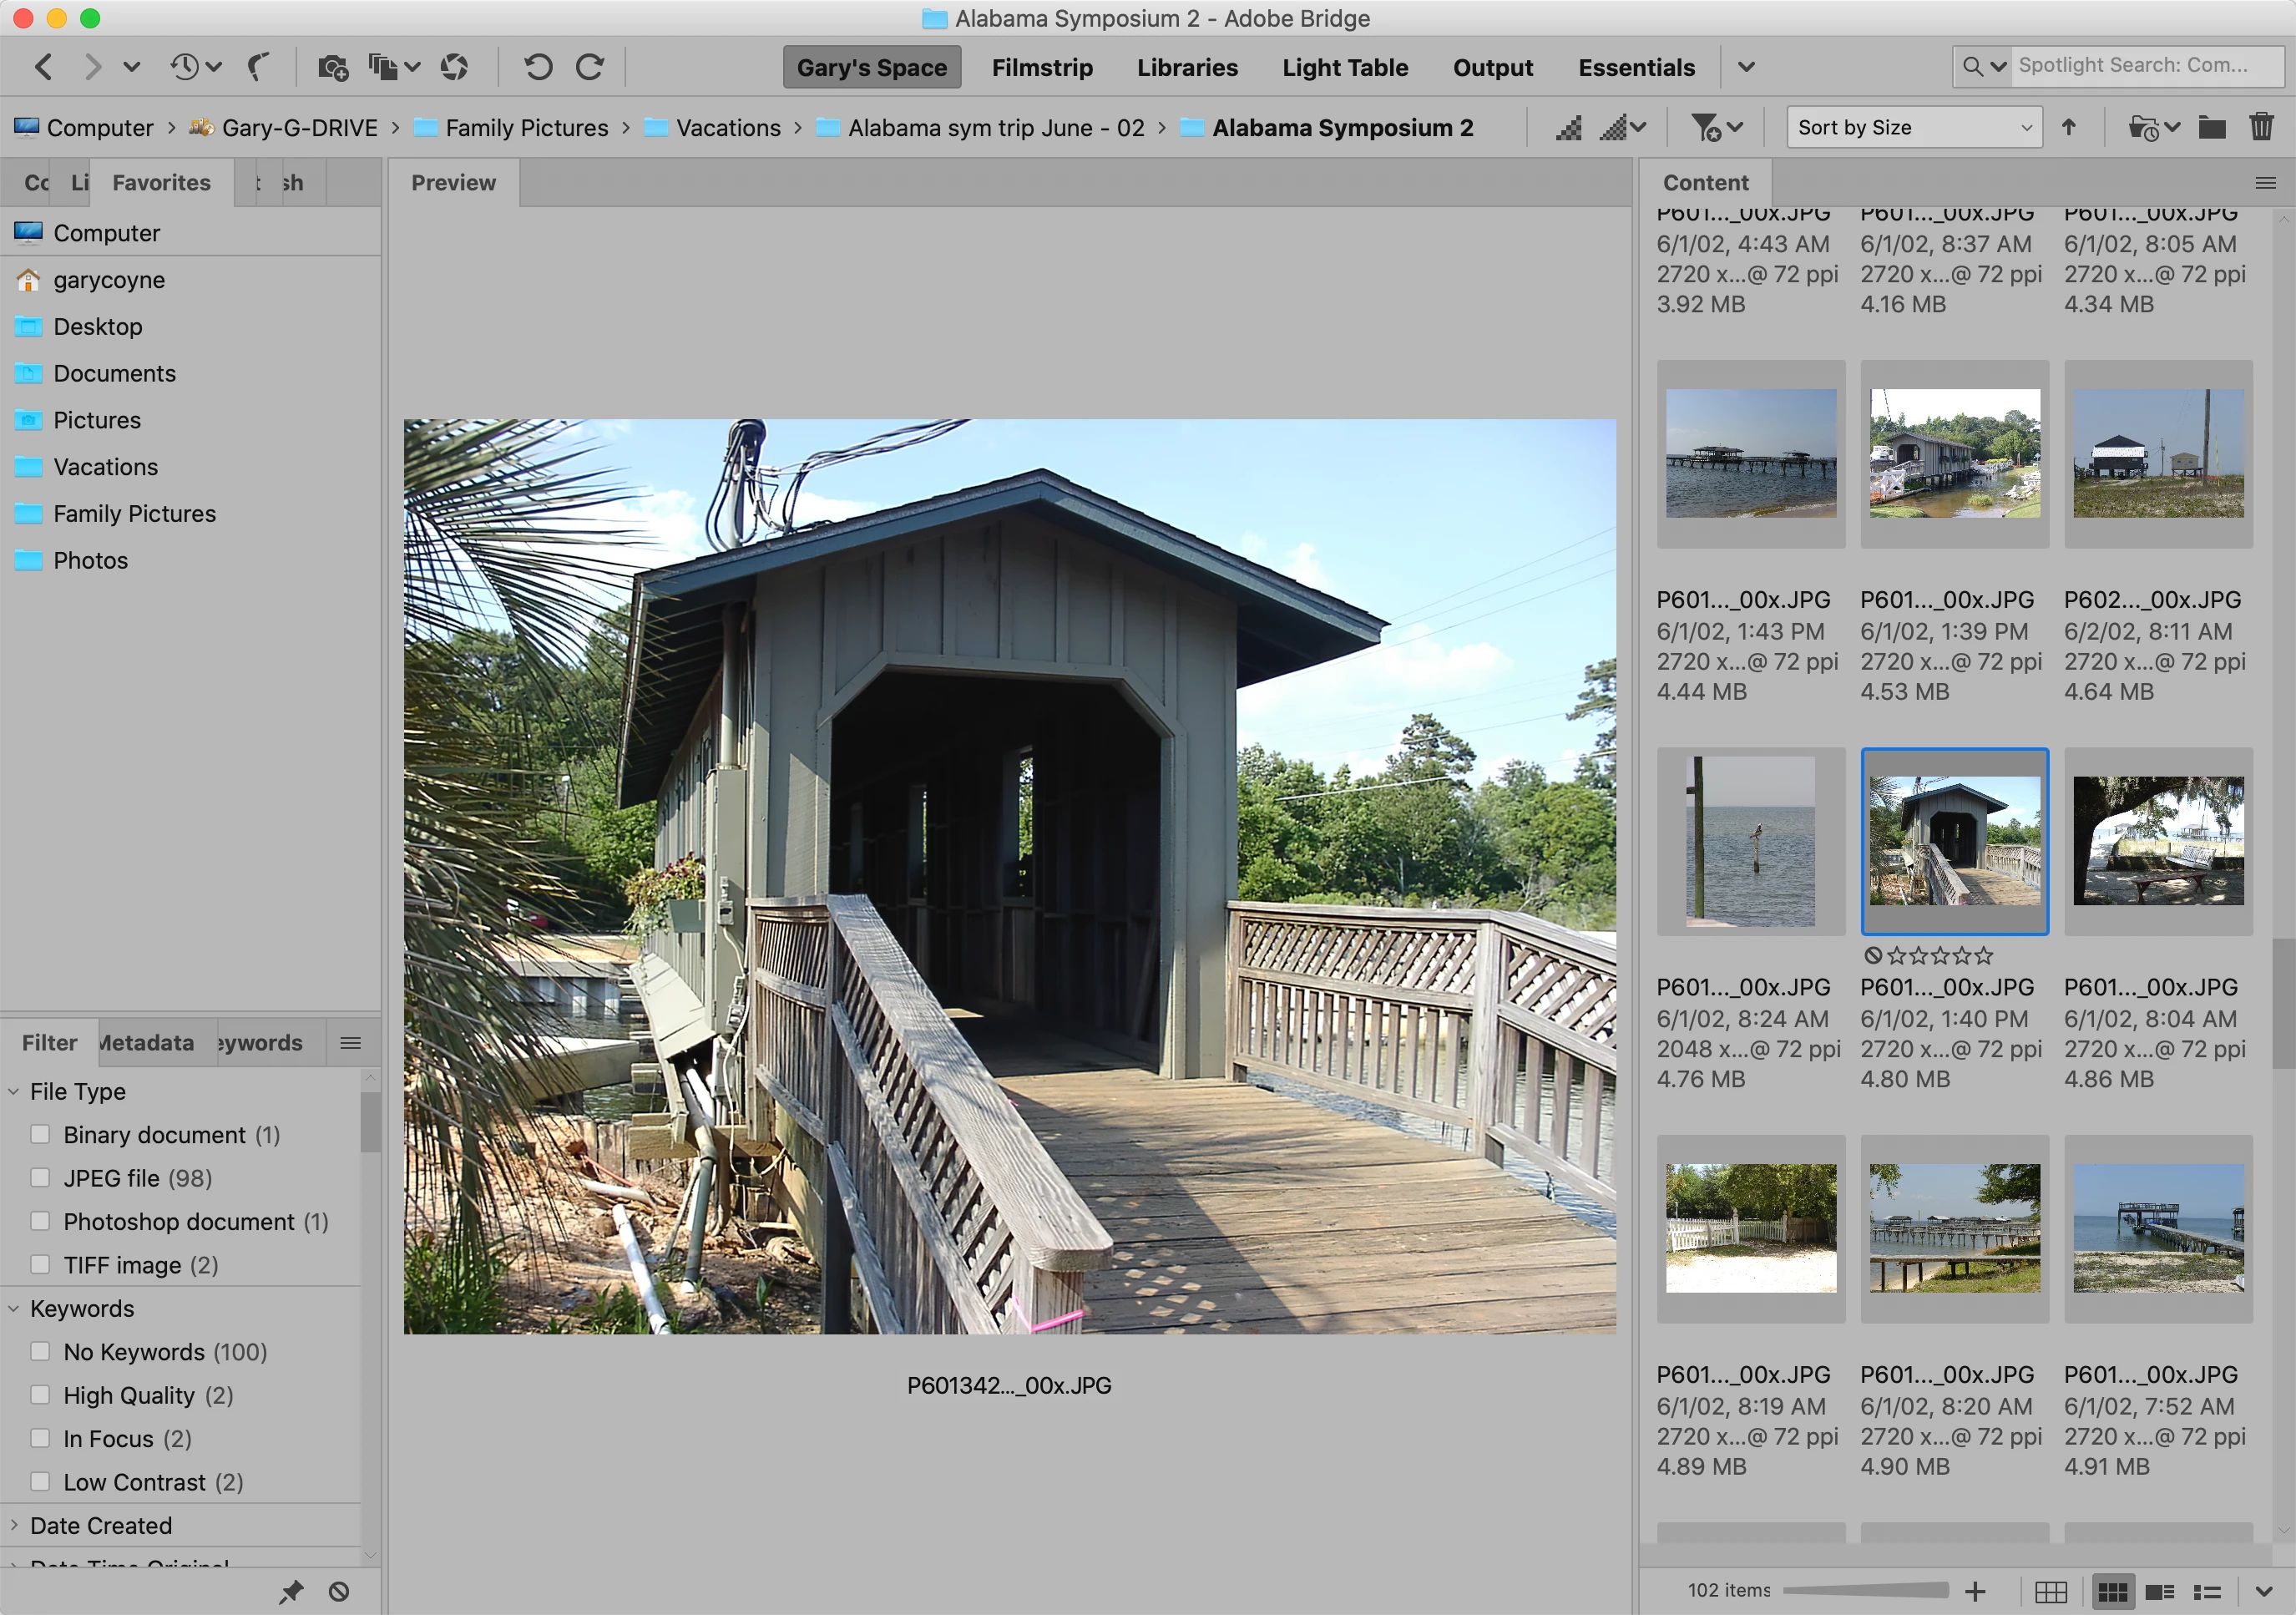Switch to the Filmstrip workspace
This screenshot has width=2296, height=1615.
[x=1041, y=67]
